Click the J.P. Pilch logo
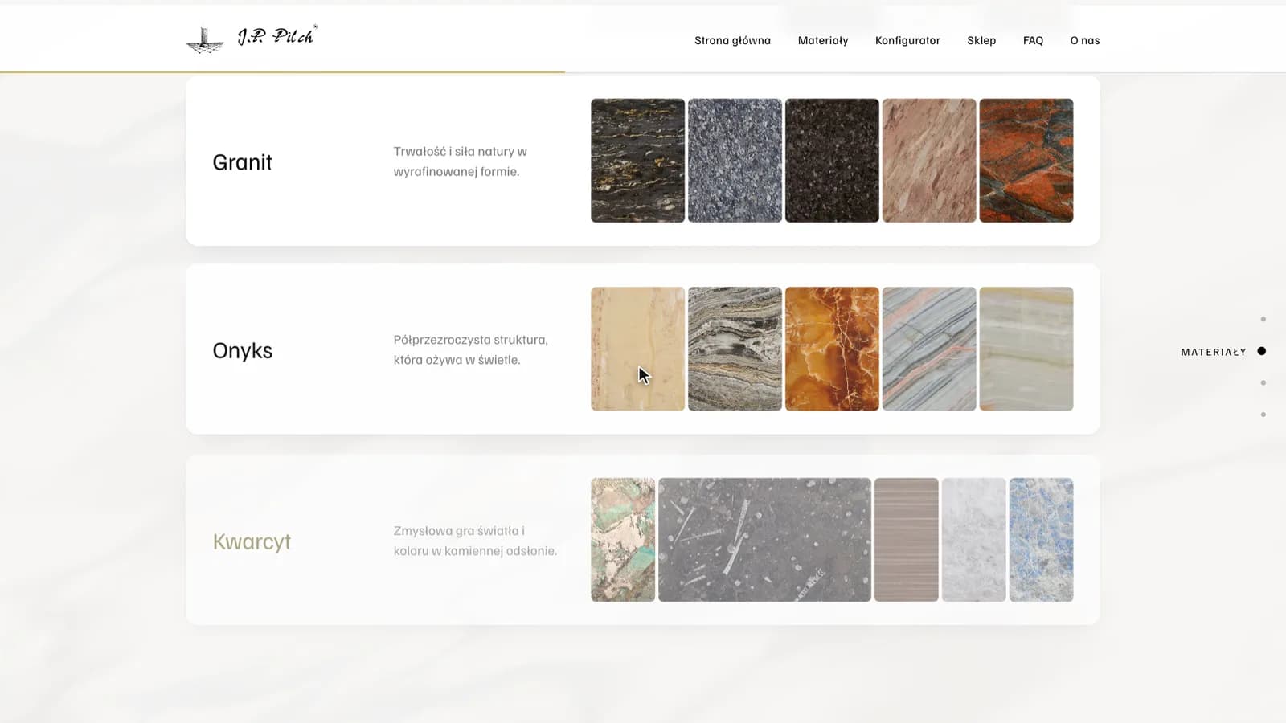The width and height of the screenshot is (1286, 723). click(x=252, y=38)
